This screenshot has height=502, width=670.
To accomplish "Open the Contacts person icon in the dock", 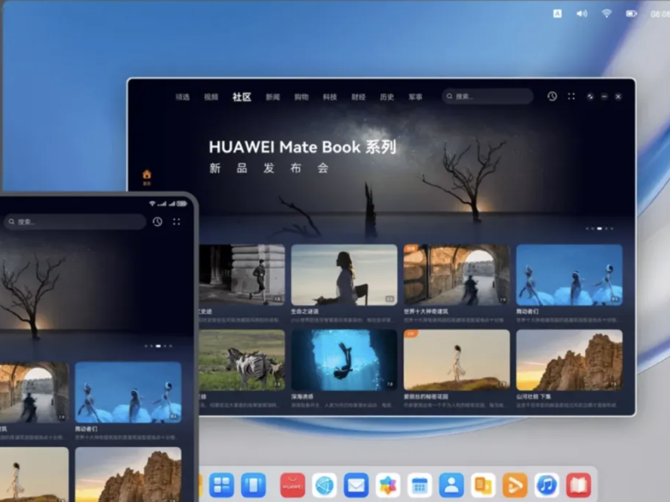I will [x=451, y=486].
